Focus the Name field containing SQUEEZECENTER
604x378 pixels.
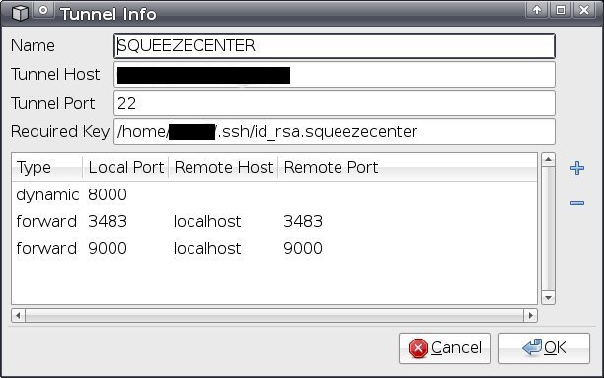tap(335, 46)
